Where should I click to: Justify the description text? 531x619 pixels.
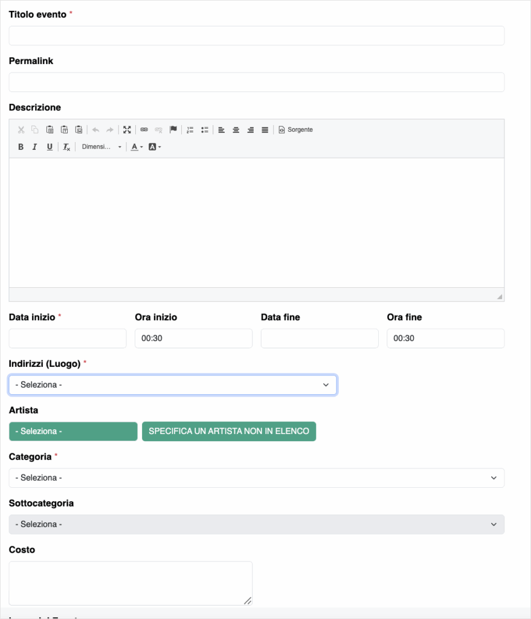[265, 129]
